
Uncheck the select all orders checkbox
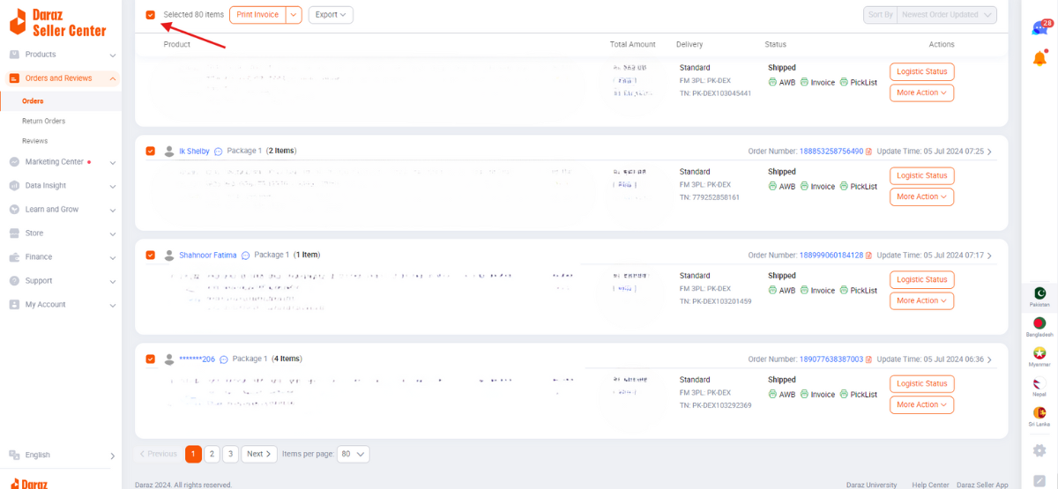(151, 15)
